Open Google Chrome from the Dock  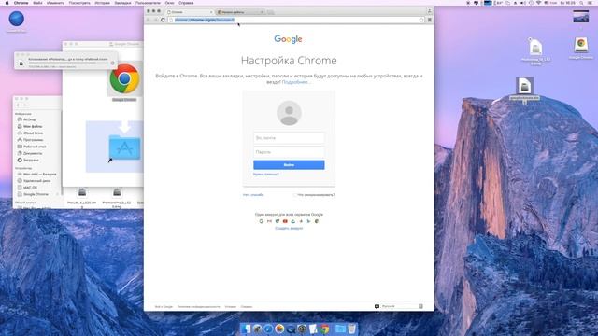(x=324, y=329)
